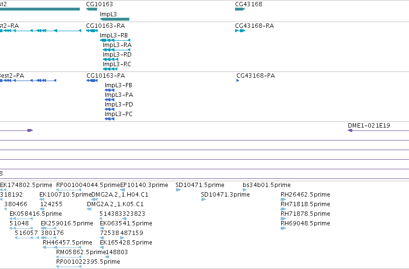This screenshot has width=409, height=269.
Task: Click the ImpL3-RA transcript label
Action: pos(117,45)
